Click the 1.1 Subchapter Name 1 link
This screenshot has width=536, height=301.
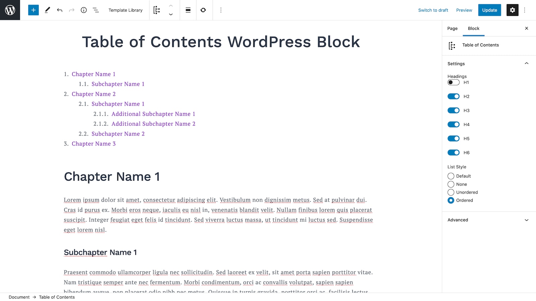(x=118, y=84)
